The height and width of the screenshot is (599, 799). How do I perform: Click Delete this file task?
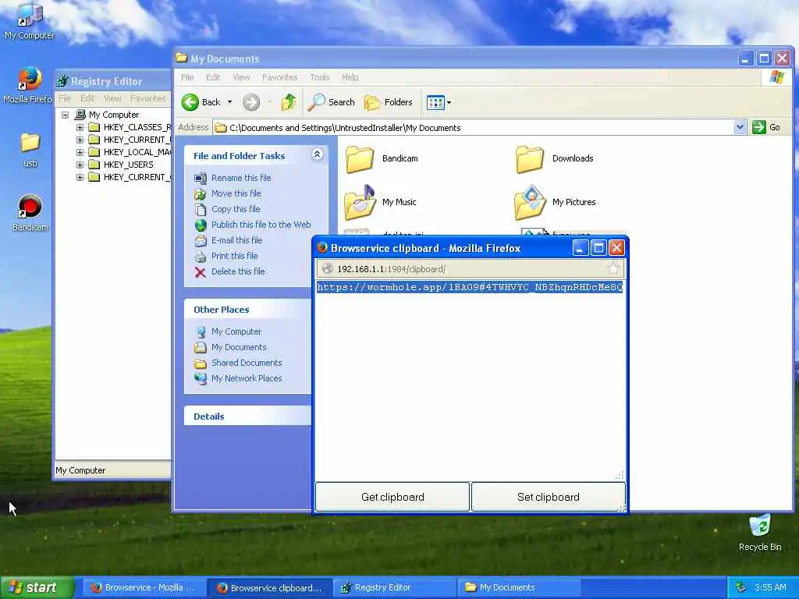[x=238, y=272]
